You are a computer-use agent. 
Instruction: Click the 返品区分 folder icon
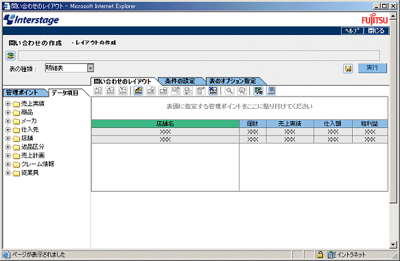[x=16, y=147]
